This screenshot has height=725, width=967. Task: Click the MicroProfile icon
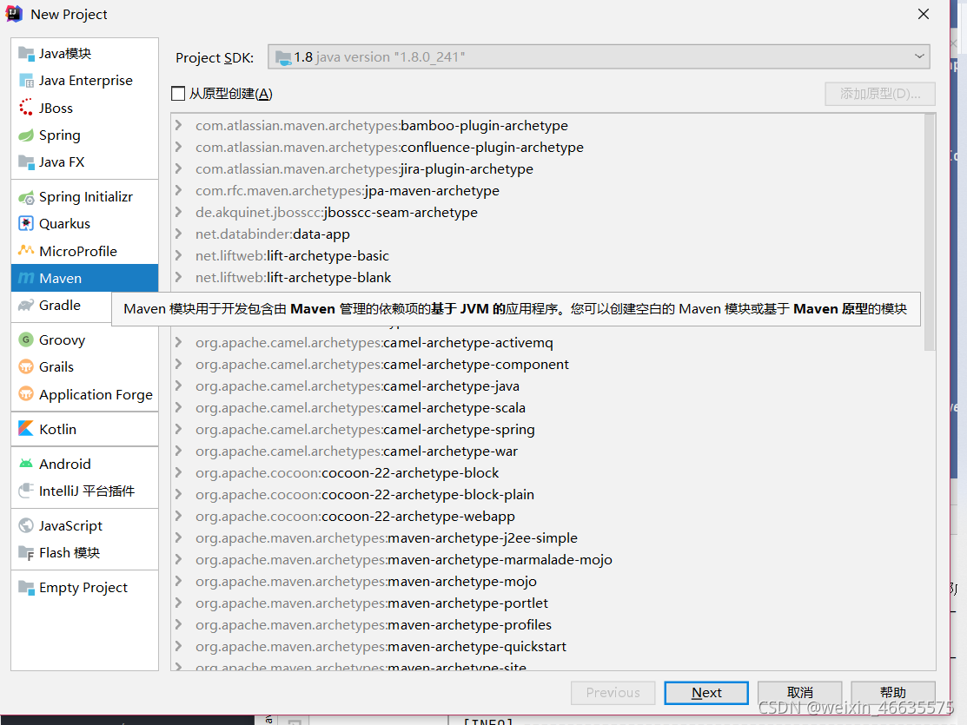point(26,251)
